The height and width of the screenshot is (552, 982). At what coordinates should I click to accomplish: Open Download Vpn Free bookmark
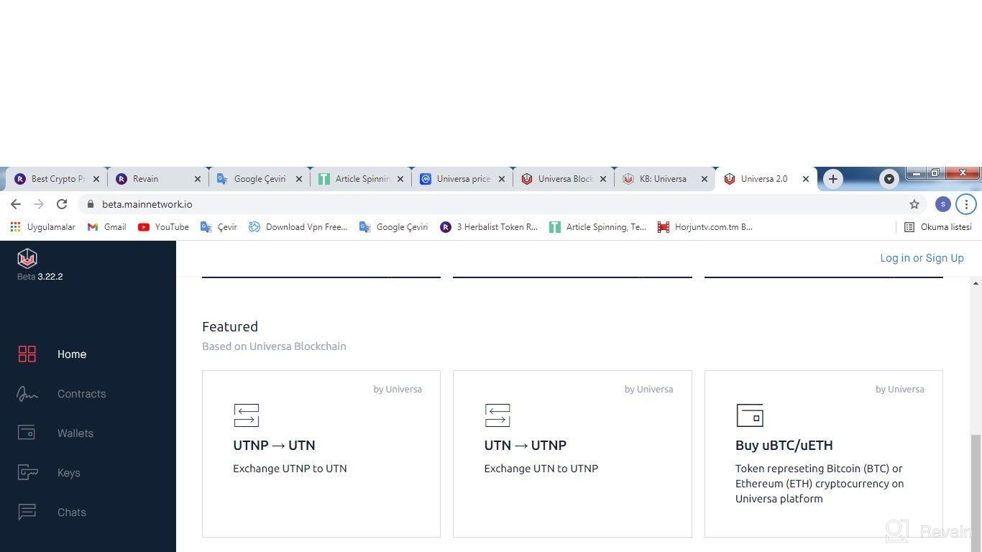(298, 227)
